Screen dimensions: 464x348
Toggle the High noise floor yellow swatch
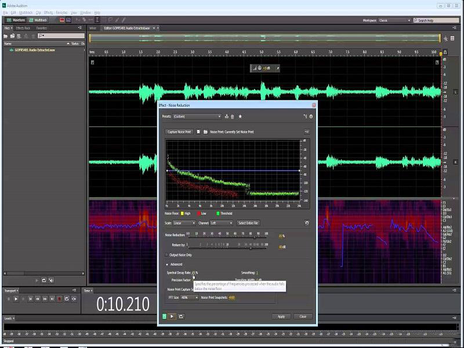pyautogui.click(x=182, y=213)
